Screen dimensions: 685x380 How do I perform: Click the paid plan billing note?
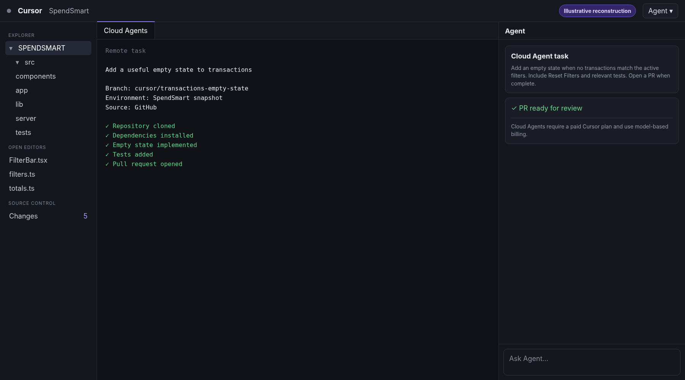589,130
